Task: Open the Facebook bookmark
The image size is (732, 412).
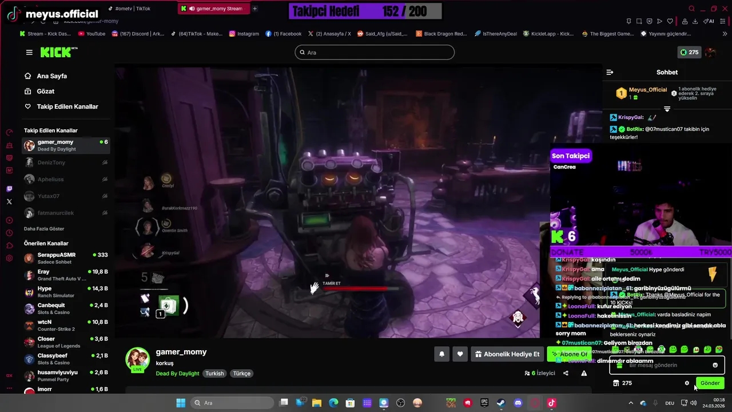Action: coord(284,34)
